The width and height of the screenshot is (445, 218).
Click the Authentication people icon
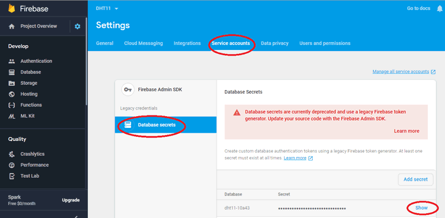pyautogui.click(x=12, y=61)
